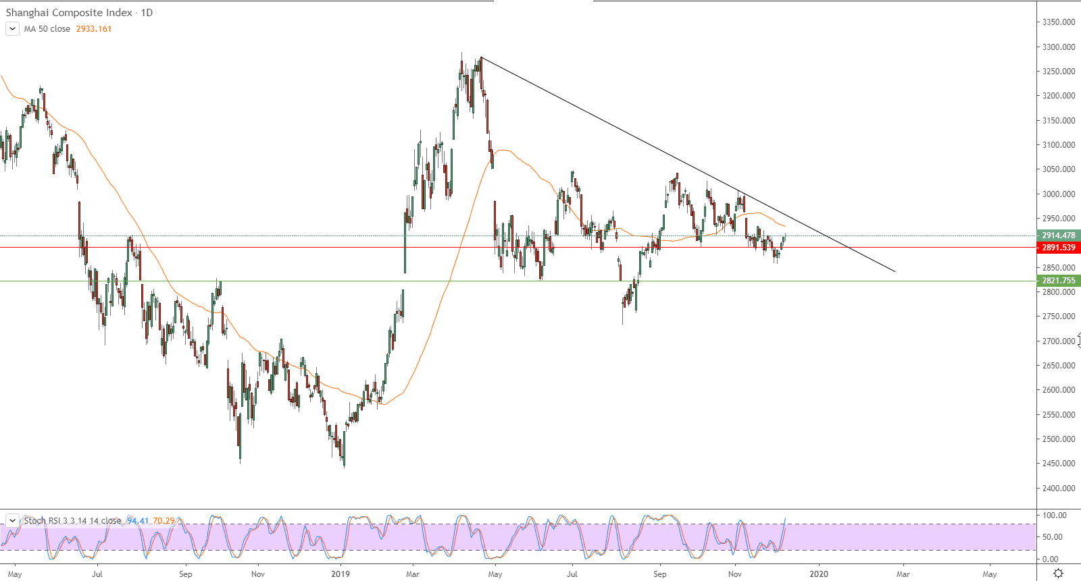Select the MA 50 close indicator label
The height and width of the screenshot is (581, 1081).
click(x=47, y=29)
